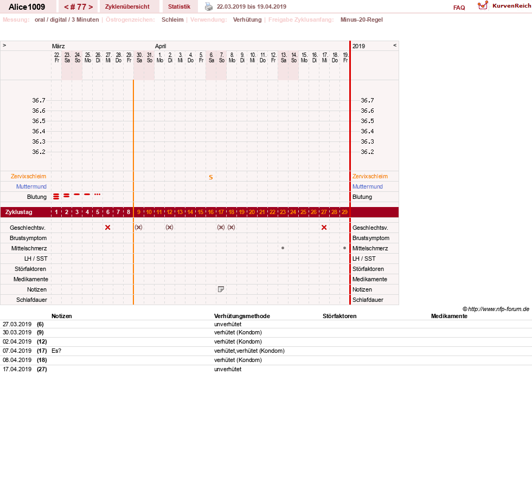Click the Muttermund row label on the left
Image resolution: width=532 pixels, height=478 pixels.
click(31, 186)
